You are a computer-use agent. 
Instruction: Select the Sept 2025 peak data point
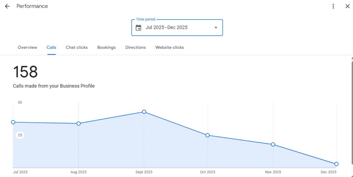click(144, 112)
